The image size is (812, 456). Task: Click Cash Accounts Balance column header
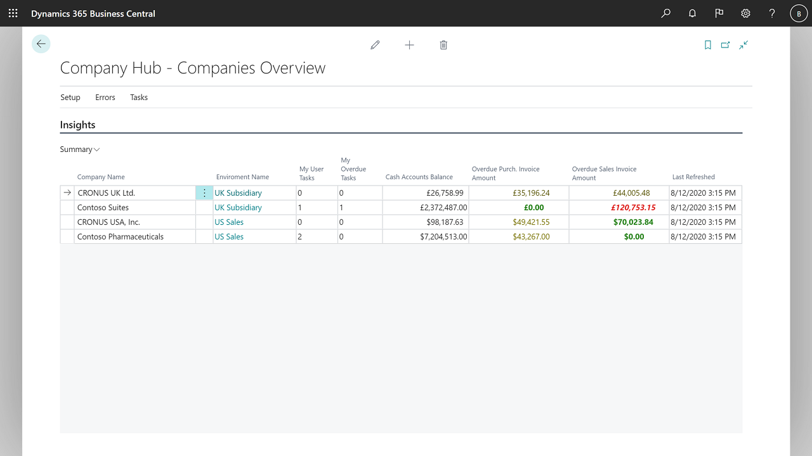point(419,177)
